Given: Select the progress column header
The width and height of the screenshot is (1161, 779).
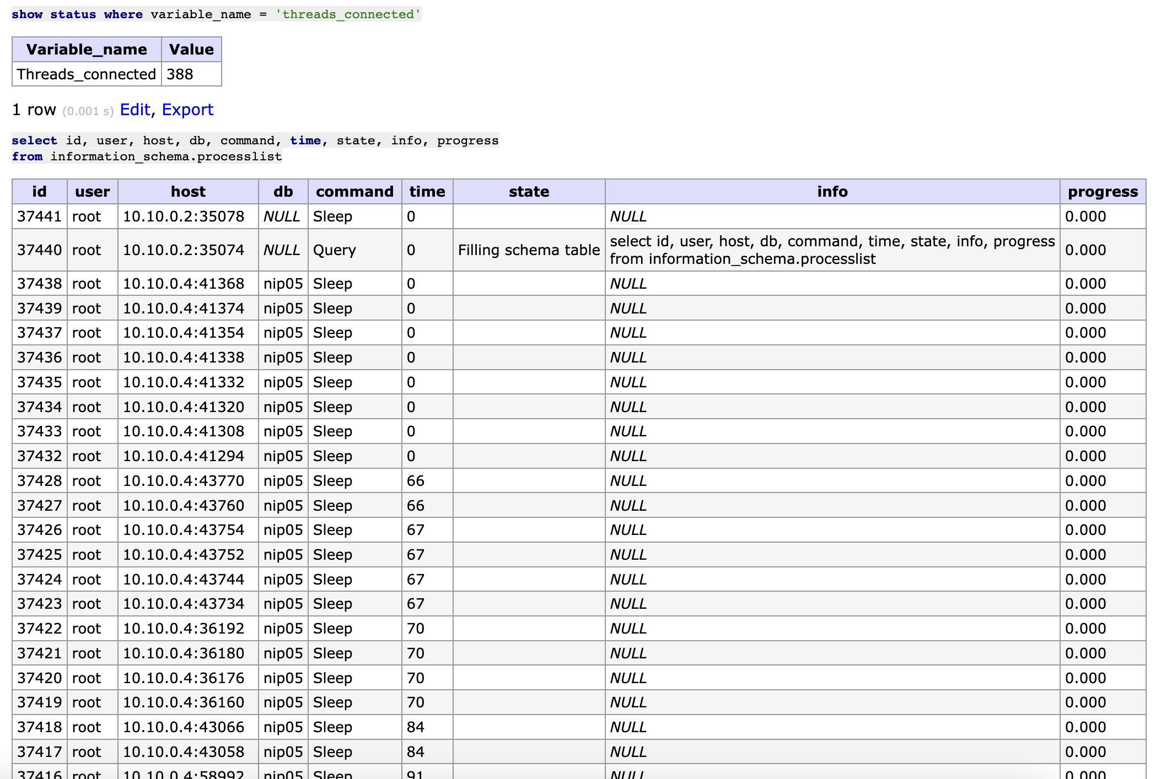Looking at the screenshot, I should [1103, 192].
